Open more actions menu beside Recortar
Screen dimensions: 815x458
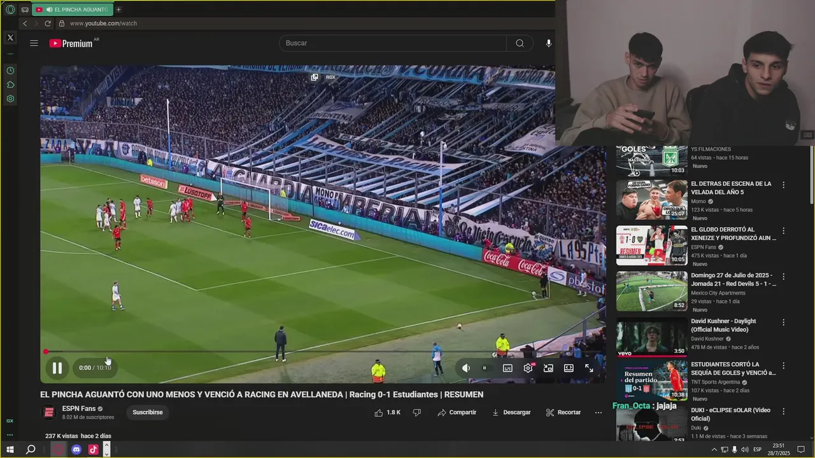tap(599, 412)
